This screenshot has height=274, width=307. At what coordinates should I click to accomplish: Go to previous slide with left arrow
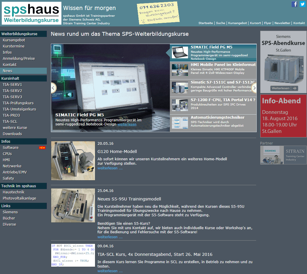coord(53,88)
